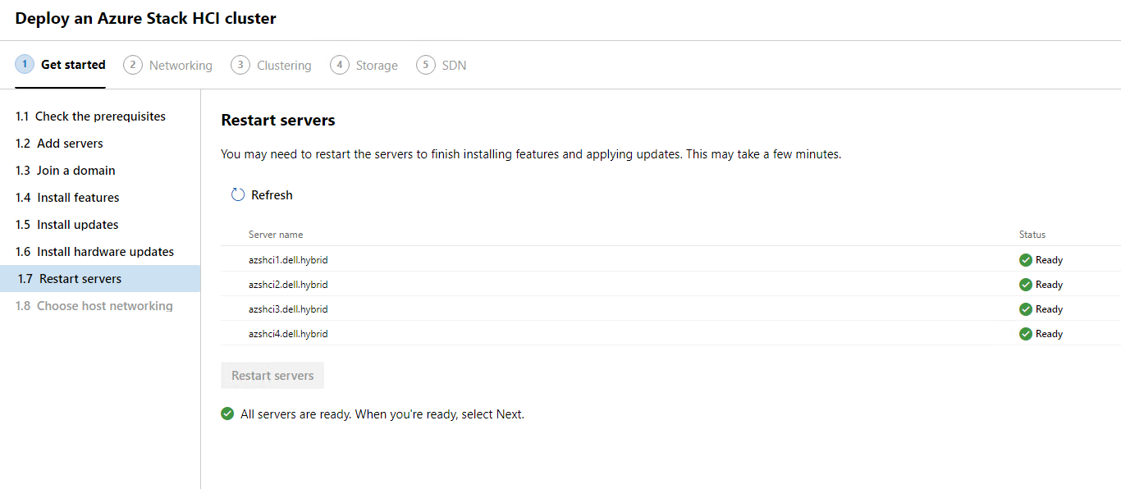This screenshot has width=1121, height=489.
Task: Click the green Ready checkmark for azshci4
Action: click(x=1025, y=334)
